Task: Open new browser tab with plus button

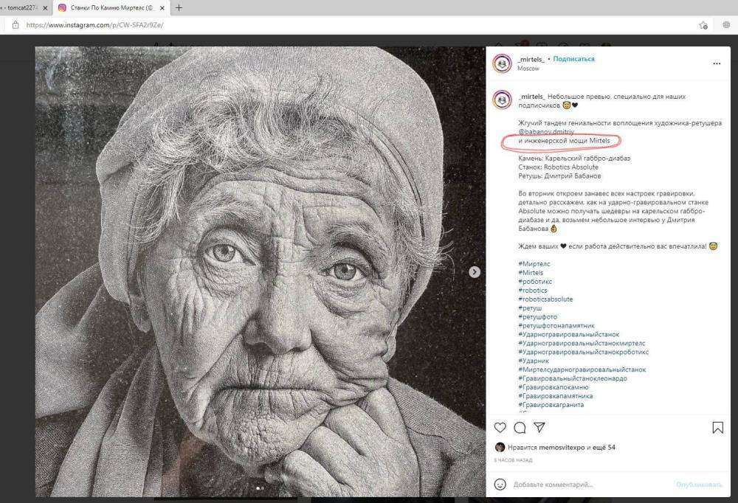Action: coord(179,8)
